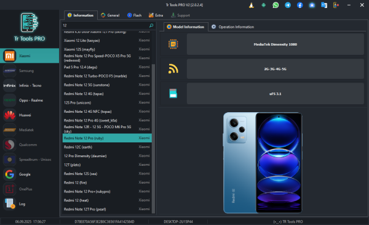369x225 pixels.
Task: Open the WhatsApp link icon
Action: point(276,5)
